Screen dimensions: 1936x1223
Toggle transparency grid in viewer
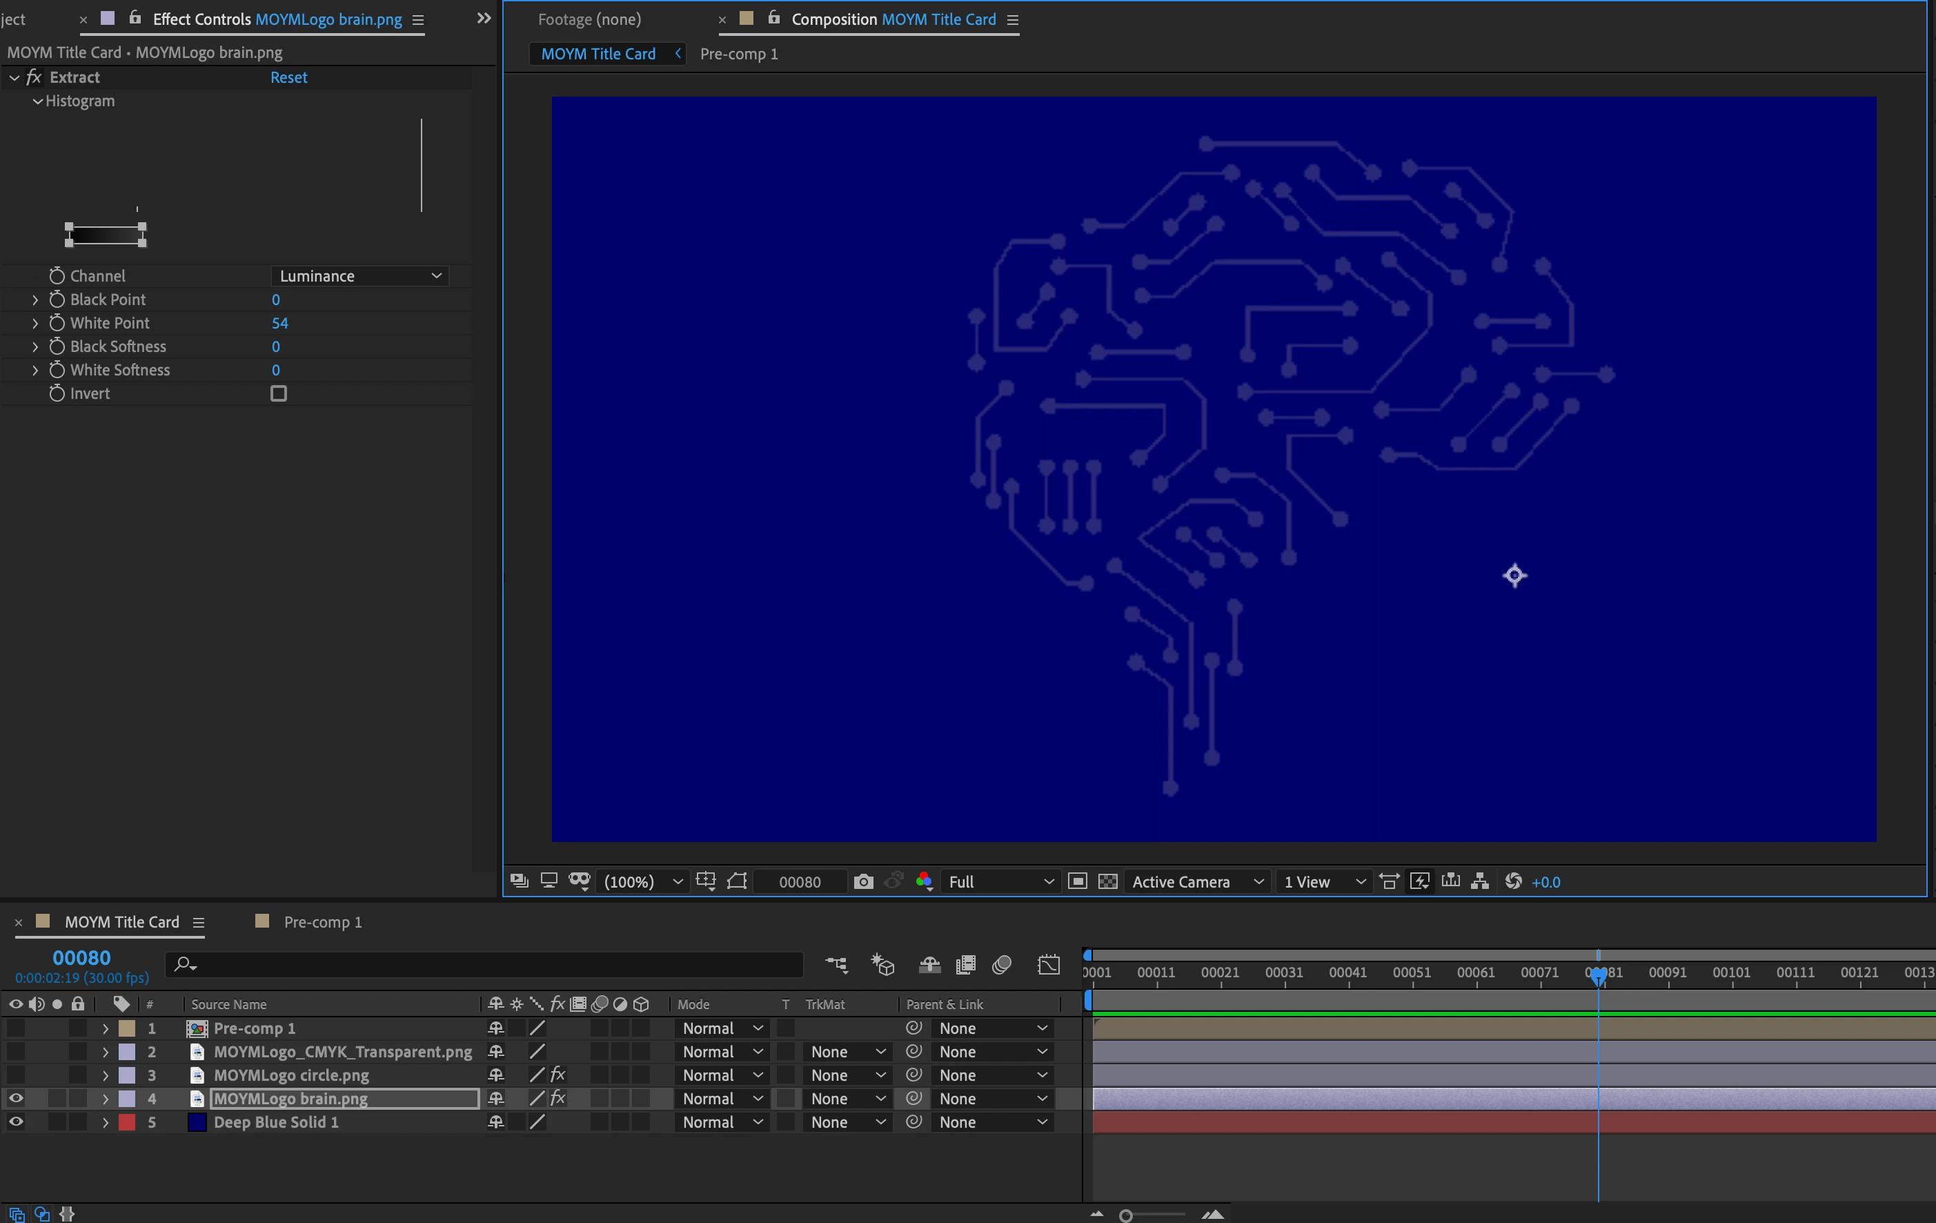(x=1108, y=882)
